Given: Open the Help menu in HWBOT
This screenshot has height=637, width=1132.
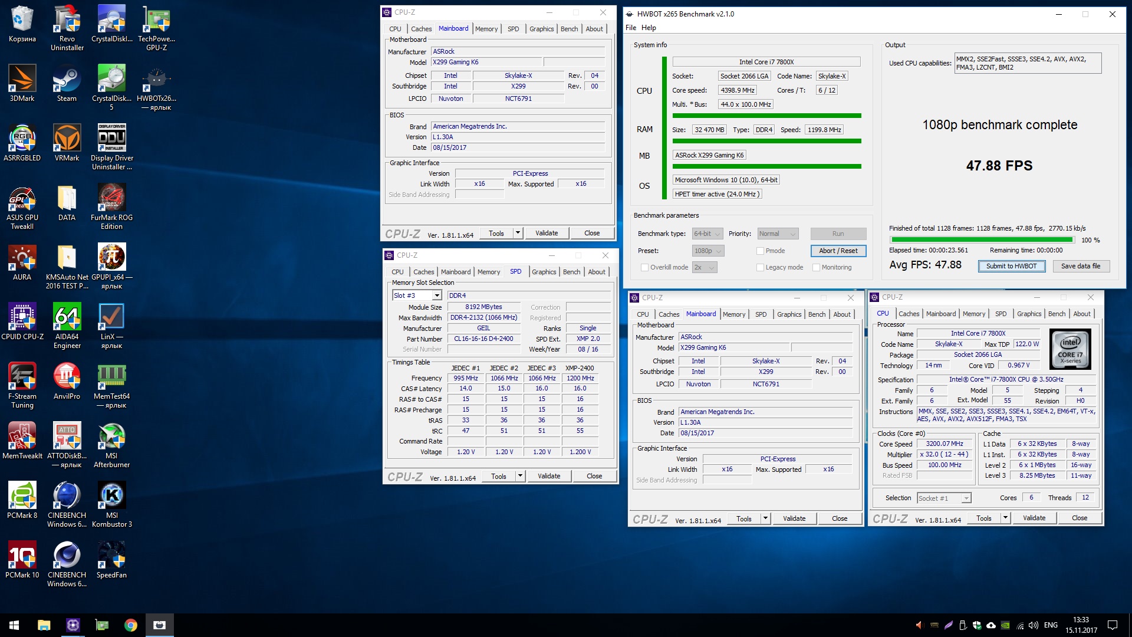Looking at the screenshot, I should point(649,28).
